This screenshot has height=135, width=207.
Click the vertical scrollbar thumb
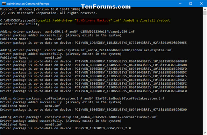(205, 13)
